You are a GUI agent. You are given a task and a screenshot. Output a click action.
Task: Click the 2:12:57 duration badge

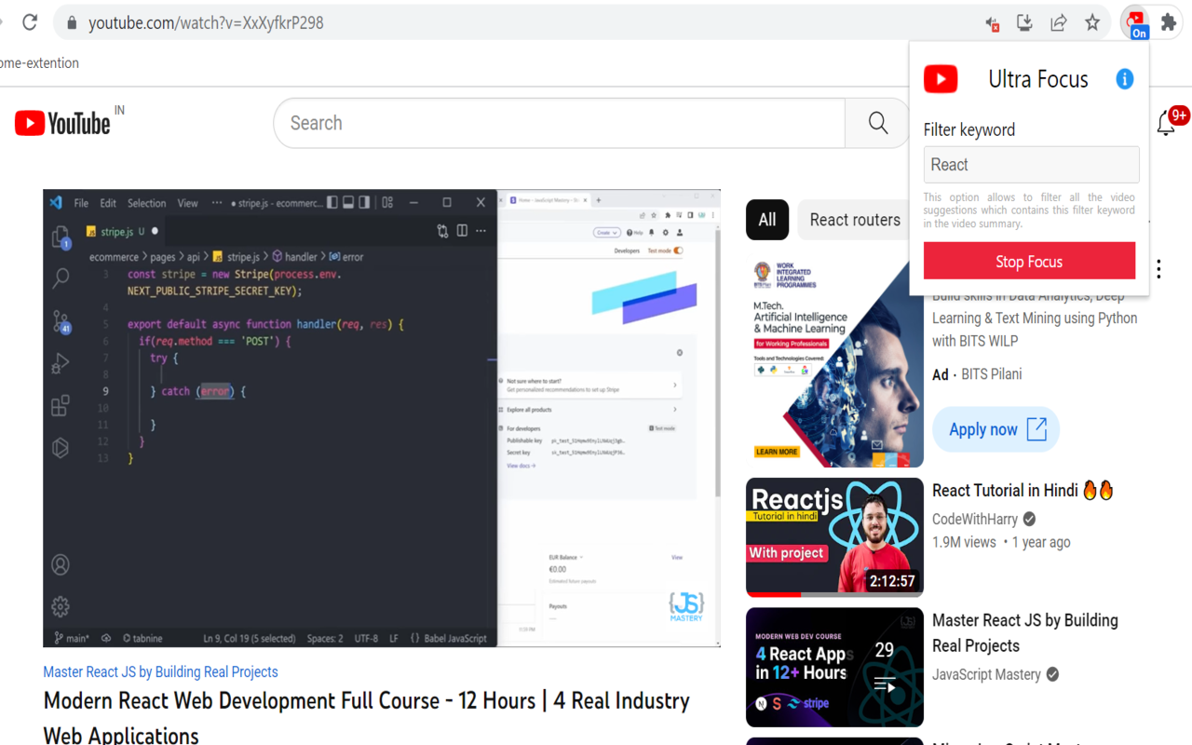tap(892, 581)
